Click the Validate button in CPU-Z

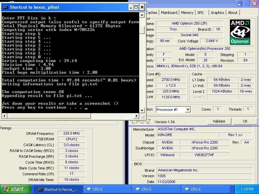(x=219, y=122)
